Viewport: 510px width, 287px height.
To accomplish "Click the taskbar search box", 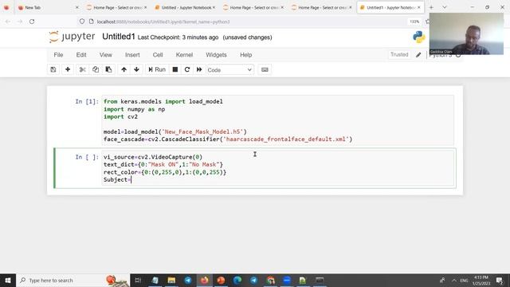I will [73, 280].
